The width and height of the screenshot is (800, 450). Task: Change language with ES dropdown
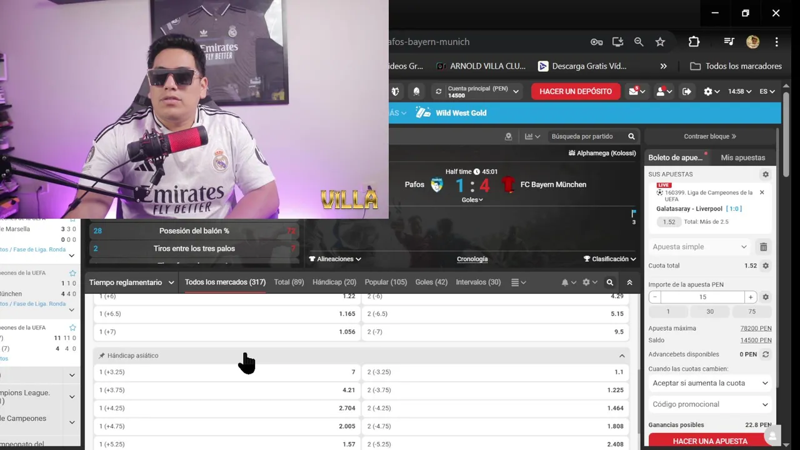pyautogui.click(x=767, y=91)
